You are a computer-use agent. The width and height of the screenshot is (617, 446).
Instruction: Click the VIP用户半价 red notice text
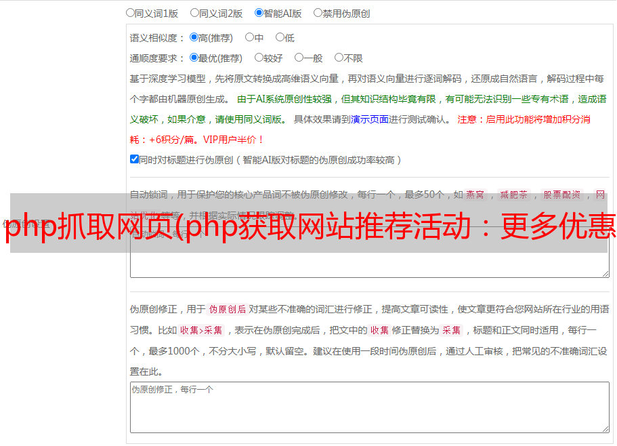click(234, 140)
